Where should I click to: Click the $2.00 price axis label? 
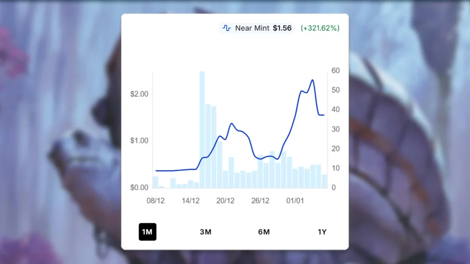(139, 94)
